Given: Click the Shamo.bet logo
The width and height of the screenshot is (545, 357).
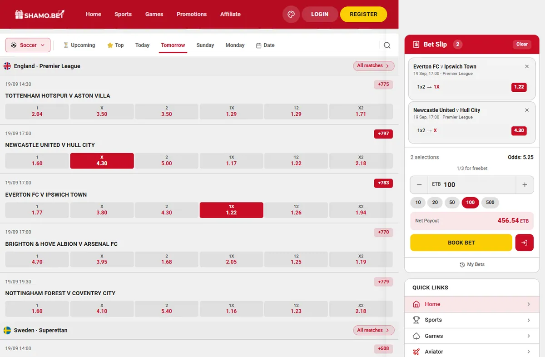Looking at the screenshot, I should [40, 14].
